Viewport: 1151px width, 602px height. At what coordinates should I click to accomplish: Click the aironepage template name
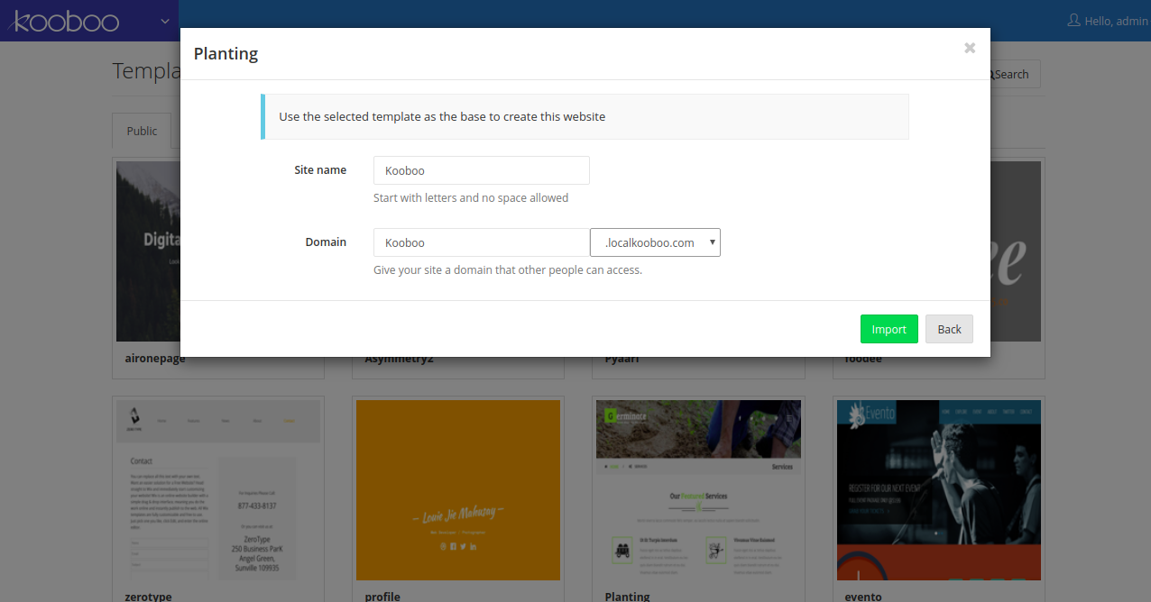(x=153, y=359)
